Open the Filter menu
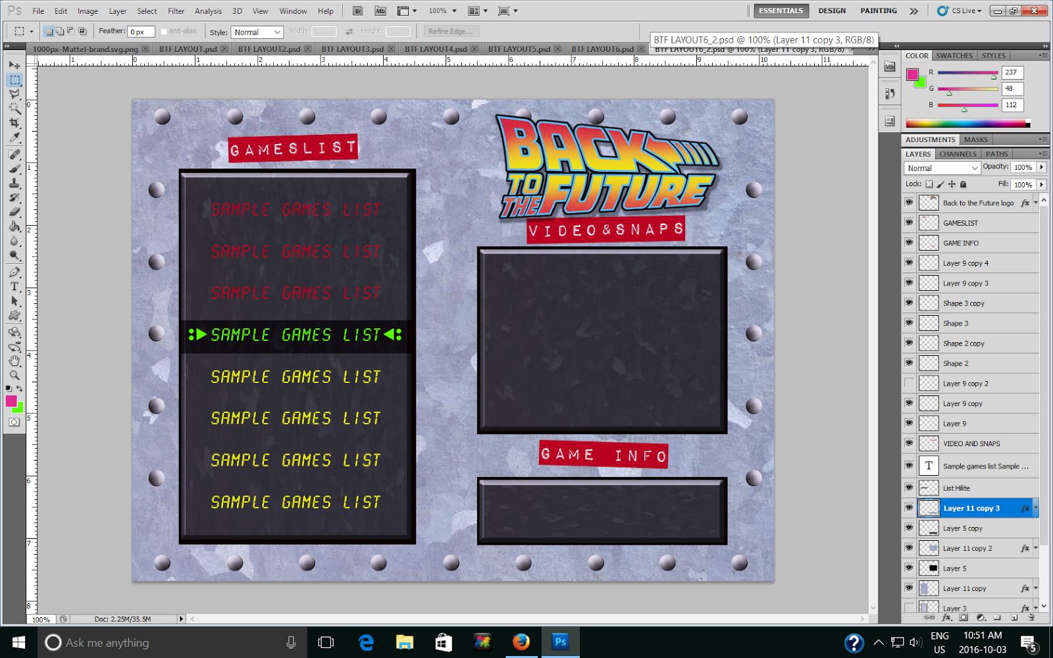 [x=175, y=11]
